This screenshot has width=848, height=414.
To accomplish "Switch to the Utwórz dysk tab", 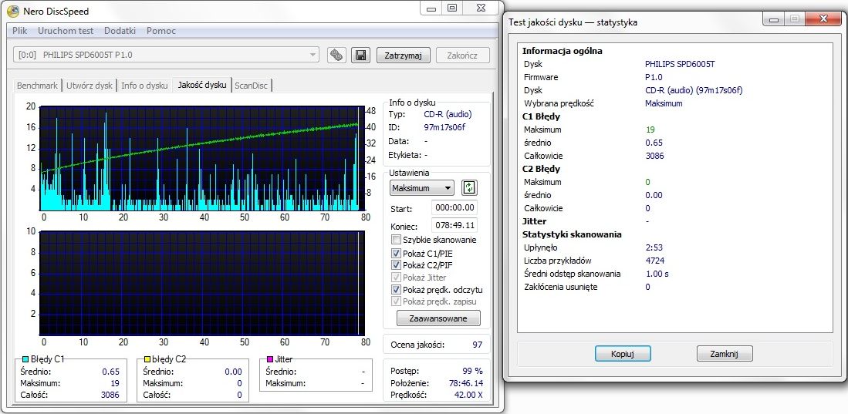I will [90, 86].
